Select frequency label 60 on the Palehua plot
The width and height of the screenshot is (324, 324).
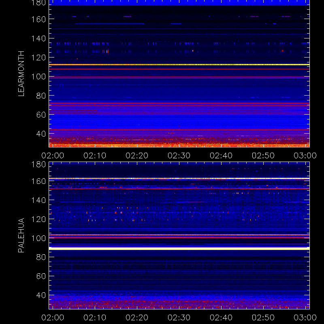click(41, 276)
